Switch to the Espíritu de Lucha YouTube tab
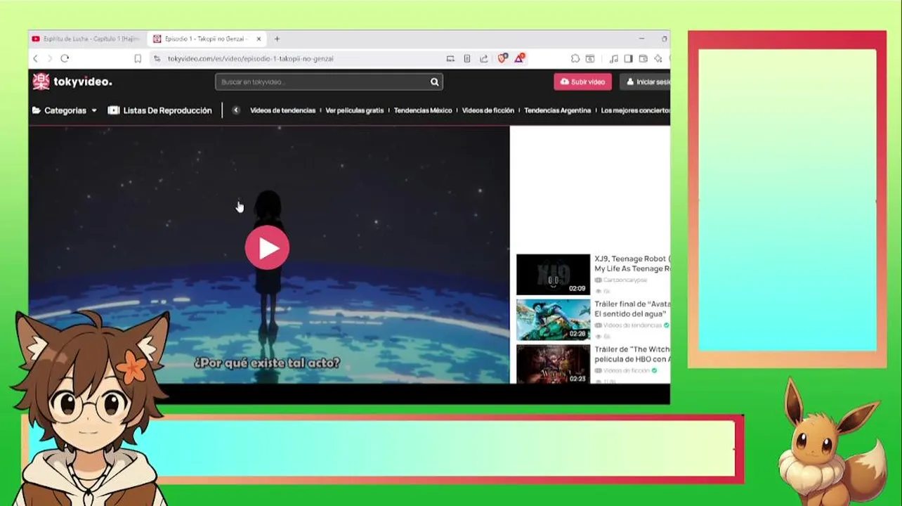902x506 pixels. (x=87, y=39)
